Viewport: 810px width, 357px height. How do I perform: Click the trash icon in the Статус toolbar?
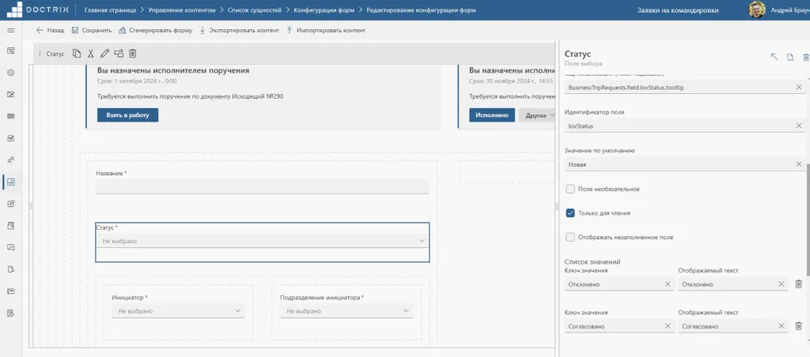pos(133,53)
